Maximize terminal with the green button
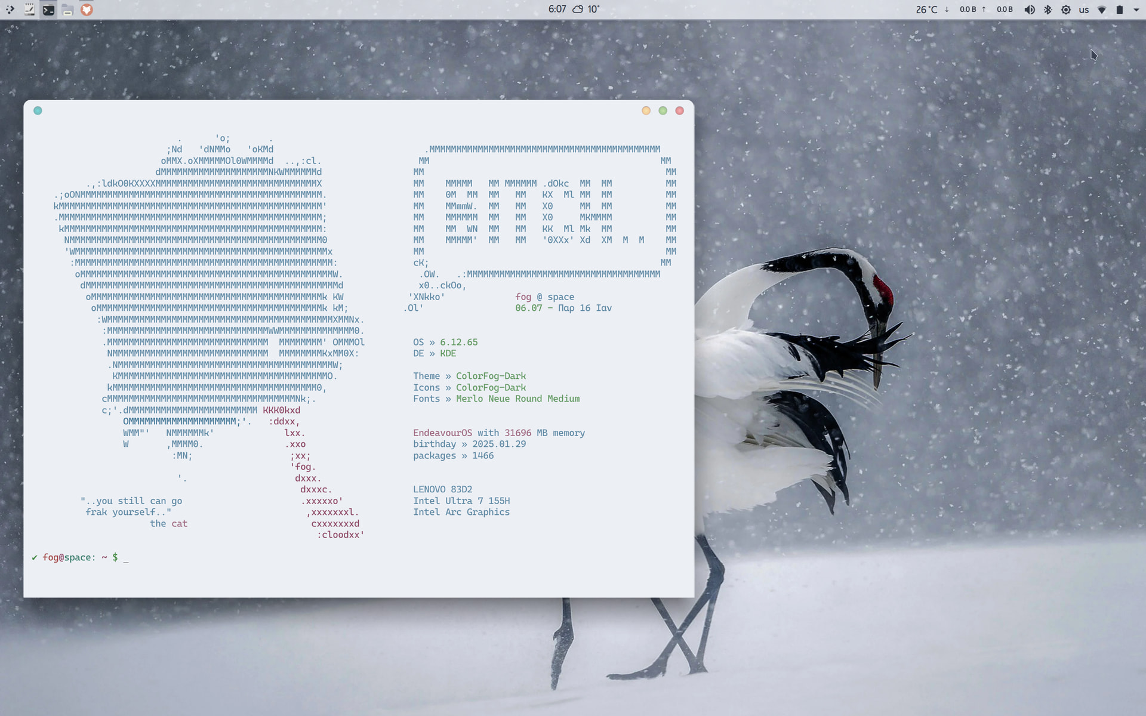Image resolution: width=1146 pixels, height=716 pixels. coord(663,110)
